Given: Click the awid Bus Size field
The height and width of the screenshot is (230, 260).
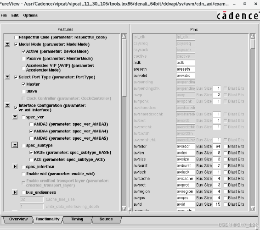Looking at the screenshot, I should 217,204.
